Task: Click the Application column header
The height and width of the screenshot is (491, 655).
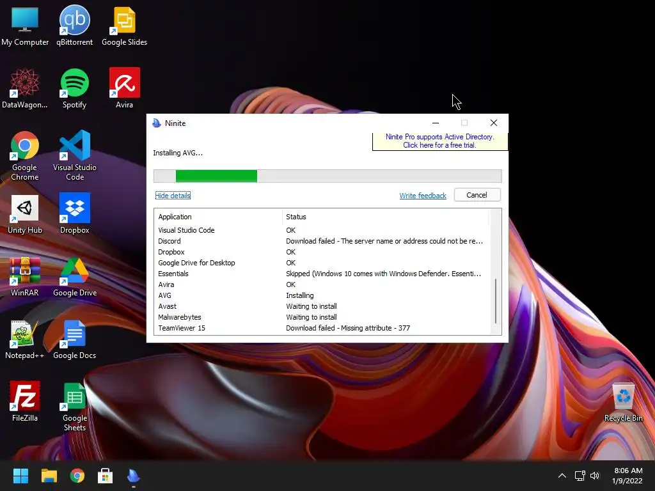Action: pos(217,217)
